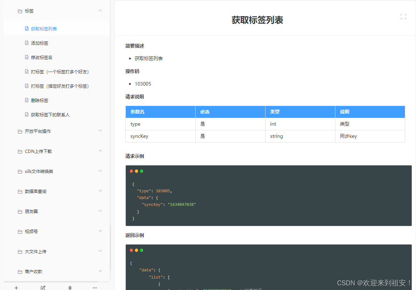The image size is (416, 290).
Task: Expand the 数据库查询 folder chevron
Action: 100,191
